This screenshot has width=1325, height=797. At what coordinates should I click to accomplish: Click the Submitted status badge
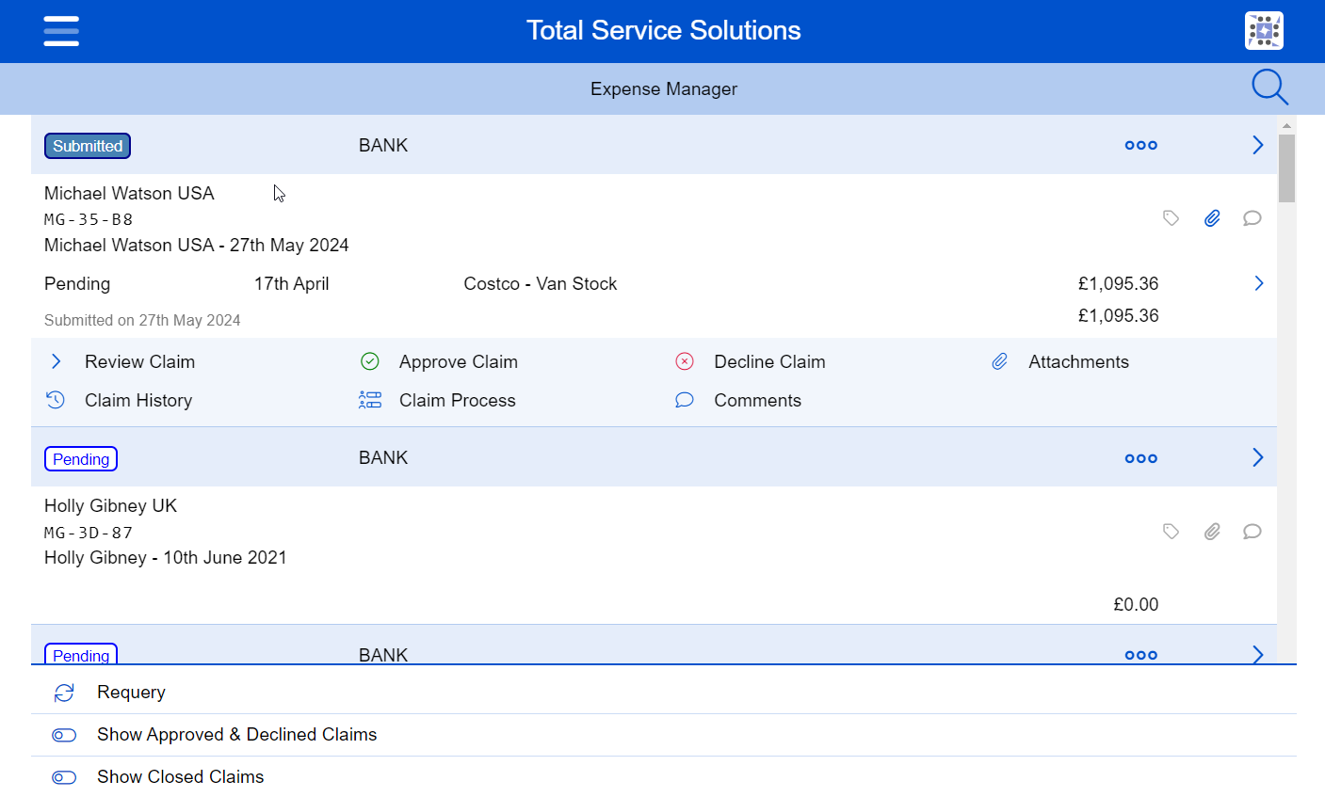point(88,146)
